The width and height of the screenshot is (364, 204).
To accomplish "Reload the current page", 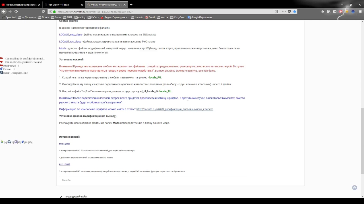I will coord(44,12).
